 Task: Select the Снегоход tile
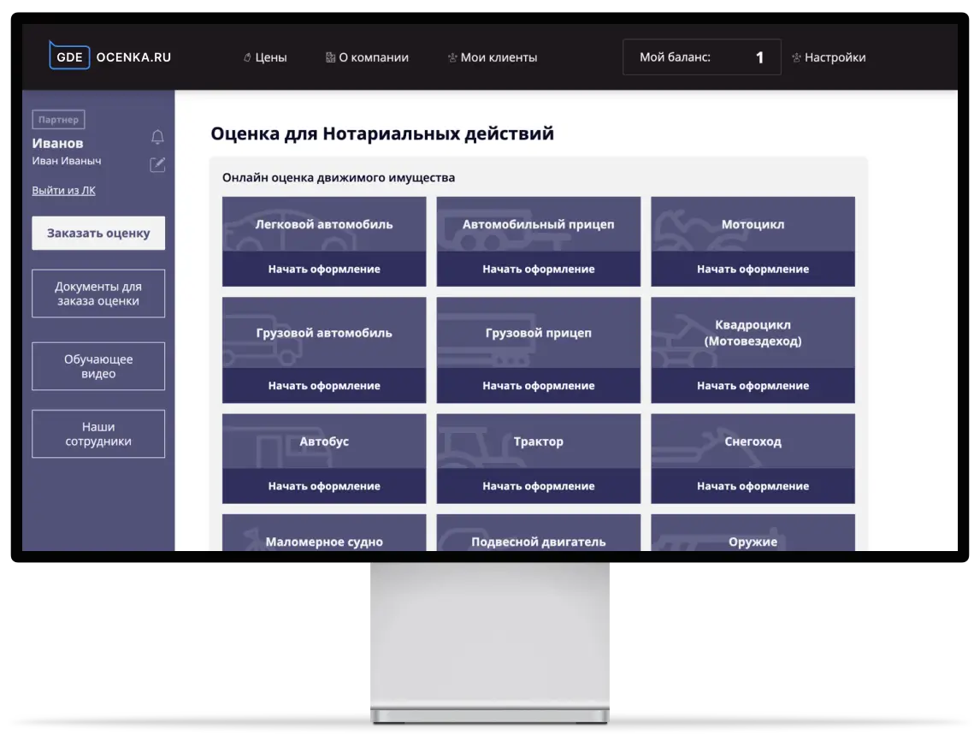tap(753, 442)
